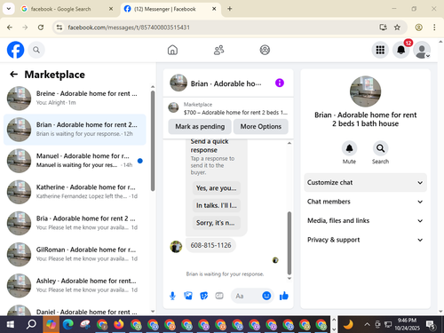Screen dimensions: 444x333
Task: Open the nine-dot Menu grid
Action: coord(380,50)
